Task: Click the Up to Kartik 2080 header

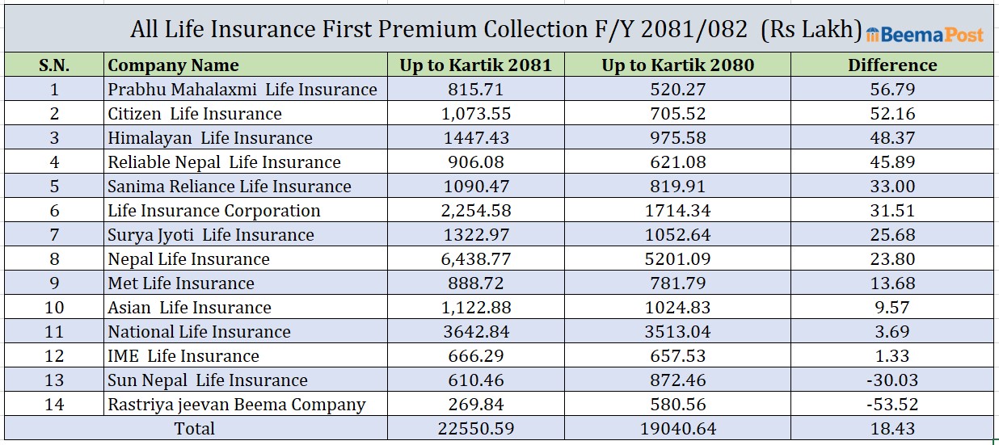Action: (677, 65)
